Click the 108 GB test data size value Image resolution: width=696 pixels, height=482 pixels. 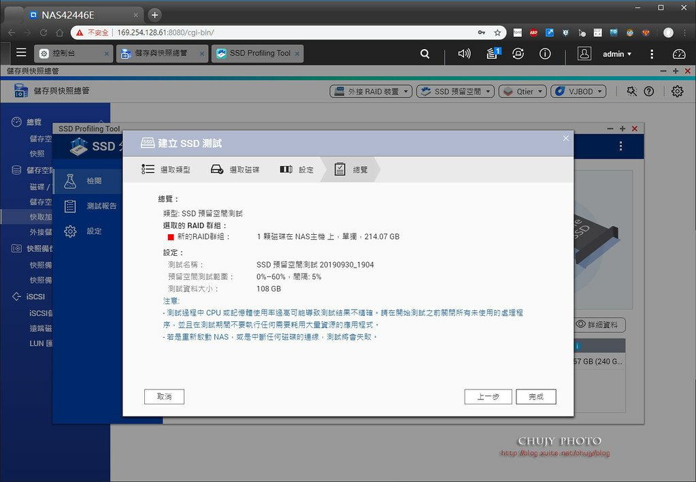[269, 289]
